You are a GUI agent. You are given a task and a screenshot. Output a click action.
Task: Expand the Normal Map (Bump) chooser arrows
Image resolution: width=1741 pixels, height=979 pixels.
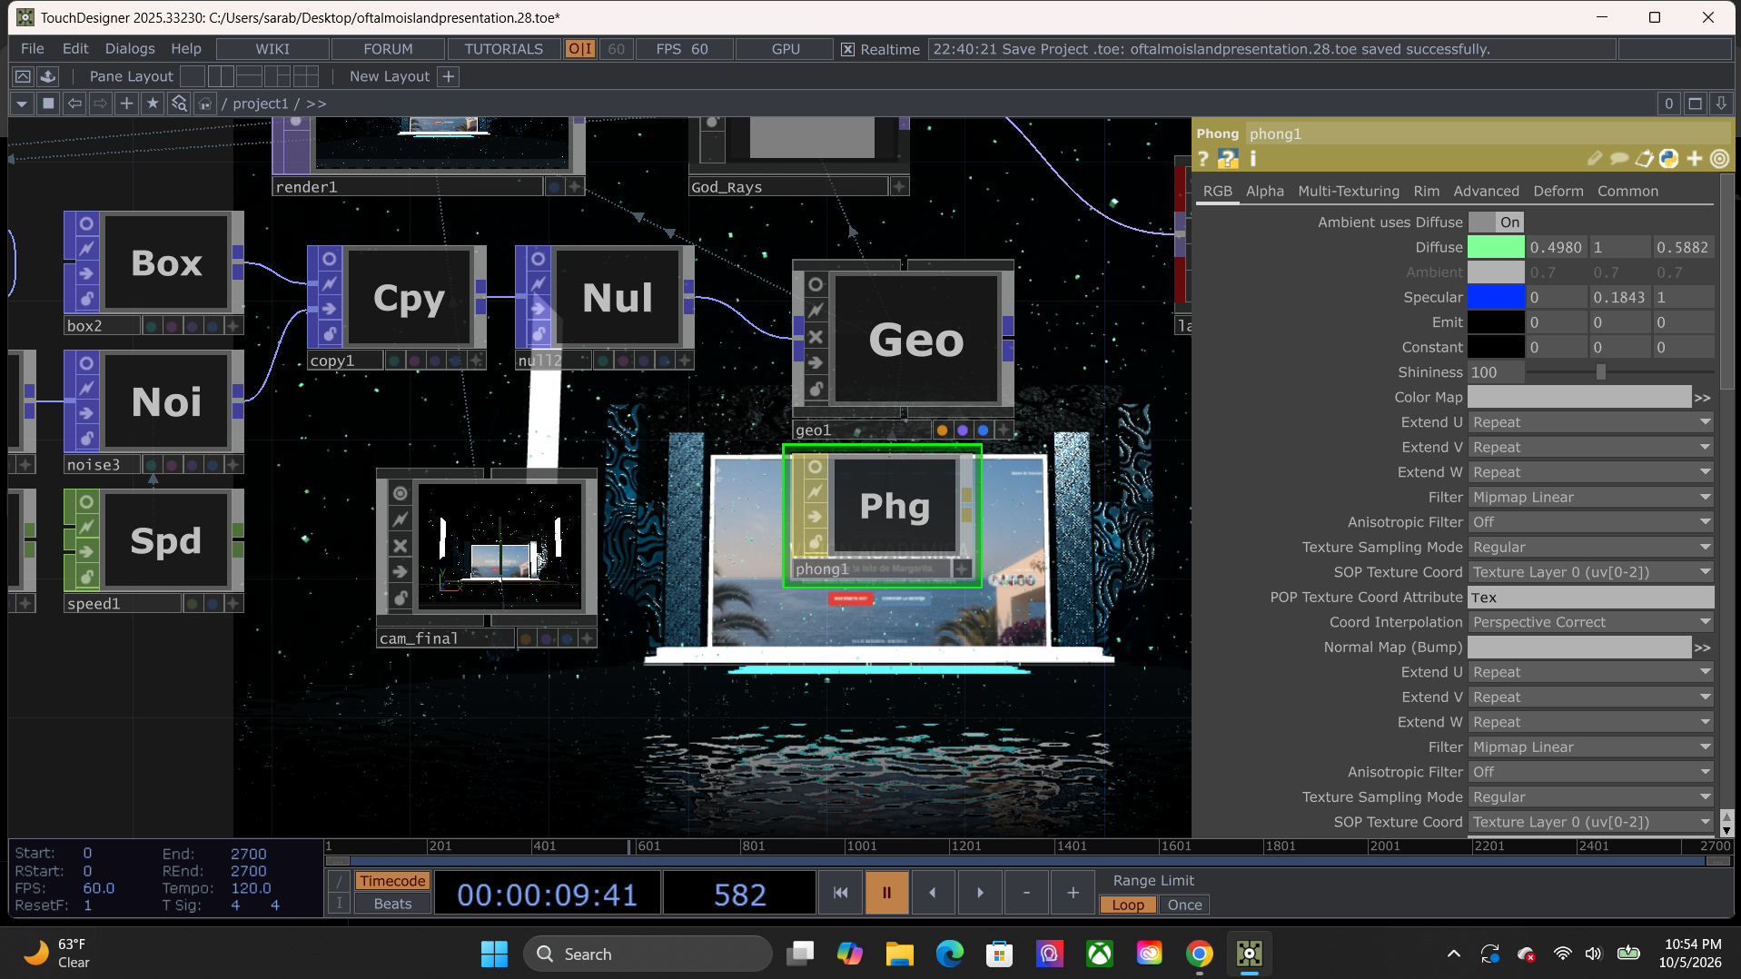(1703, 648)
